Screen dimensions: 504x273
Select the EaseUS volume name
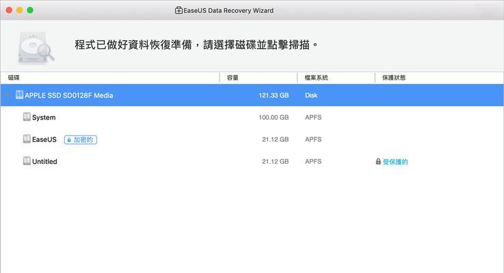click(44, 139)
